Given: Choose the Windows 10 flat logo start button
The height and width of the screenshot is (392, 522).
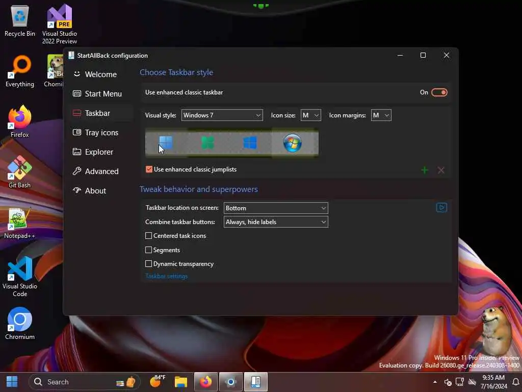Looking at the screenshot, I should pyautogui.click(x=250, y=143).
